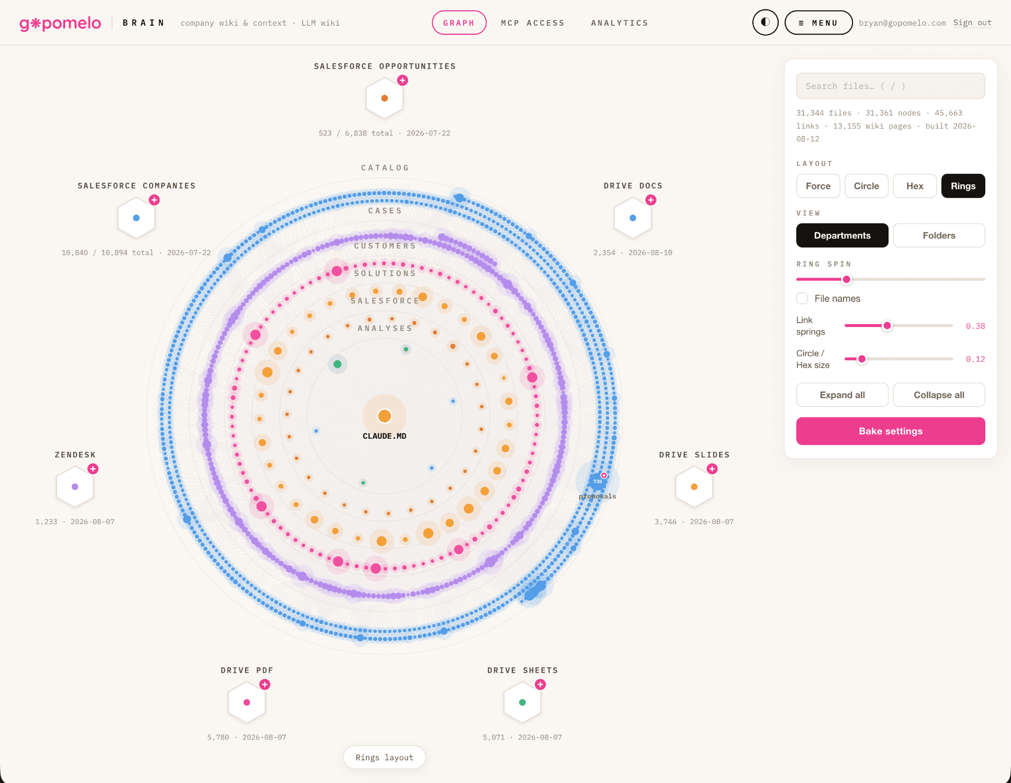1011x783 pixels.
Task: Click the proposals cluster node labeled 730
Action: point(597,481)
